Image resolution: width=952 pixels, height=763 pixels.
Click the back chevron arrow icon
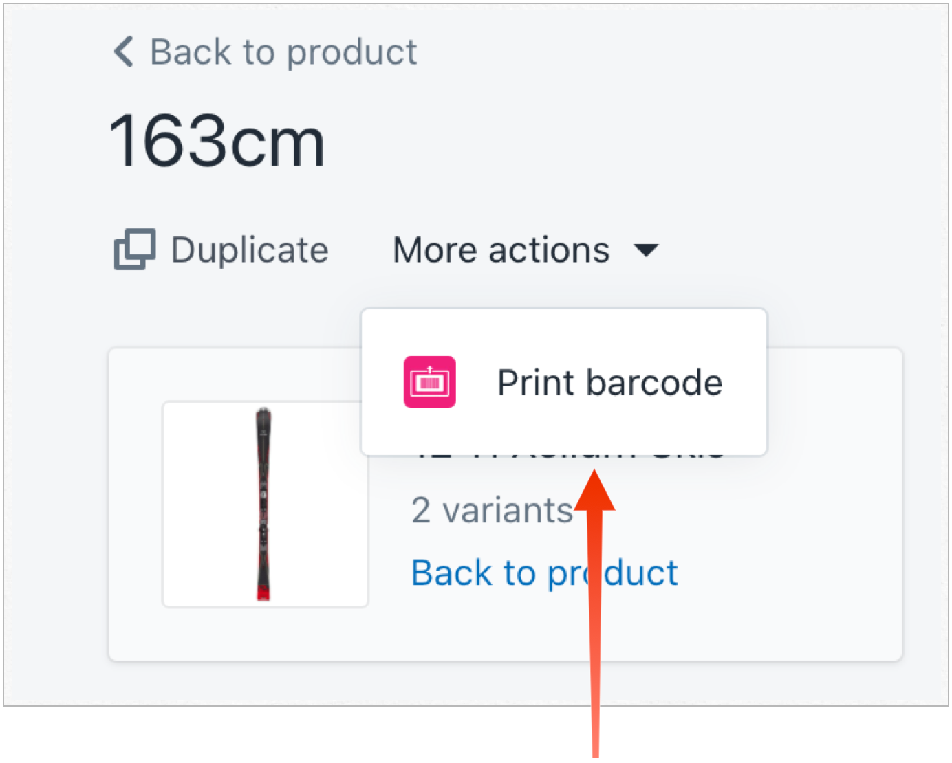click(x=124, y=52)
